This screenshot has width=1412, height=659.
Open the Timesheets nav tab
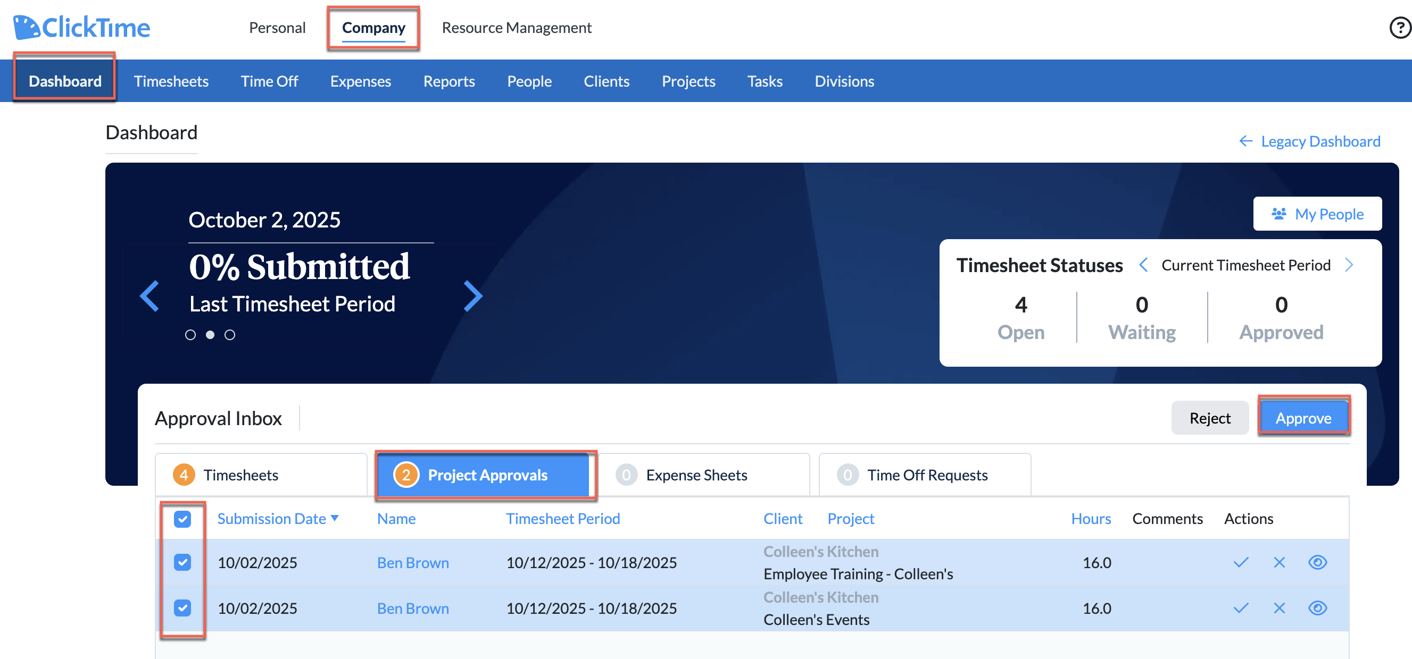tap(171, 81)
